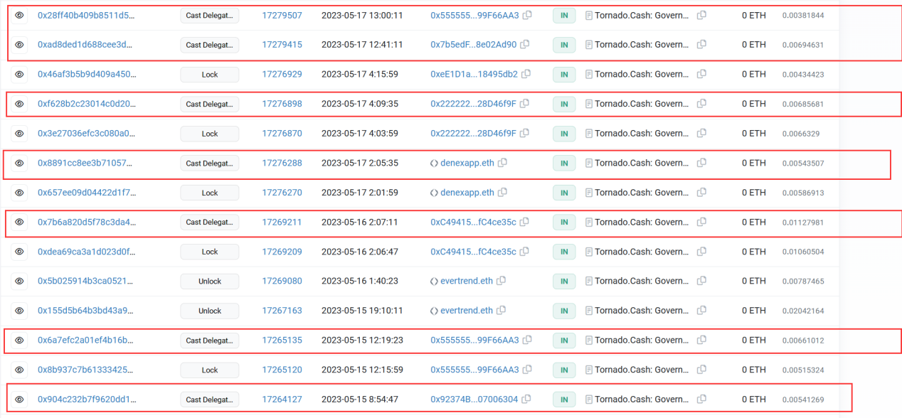Image resolution: width=902 pixels, height=418 pixels.
Task: Click the eye icon for transaction 0xad8ded1d688cee3d
Action: coord(19,45)
